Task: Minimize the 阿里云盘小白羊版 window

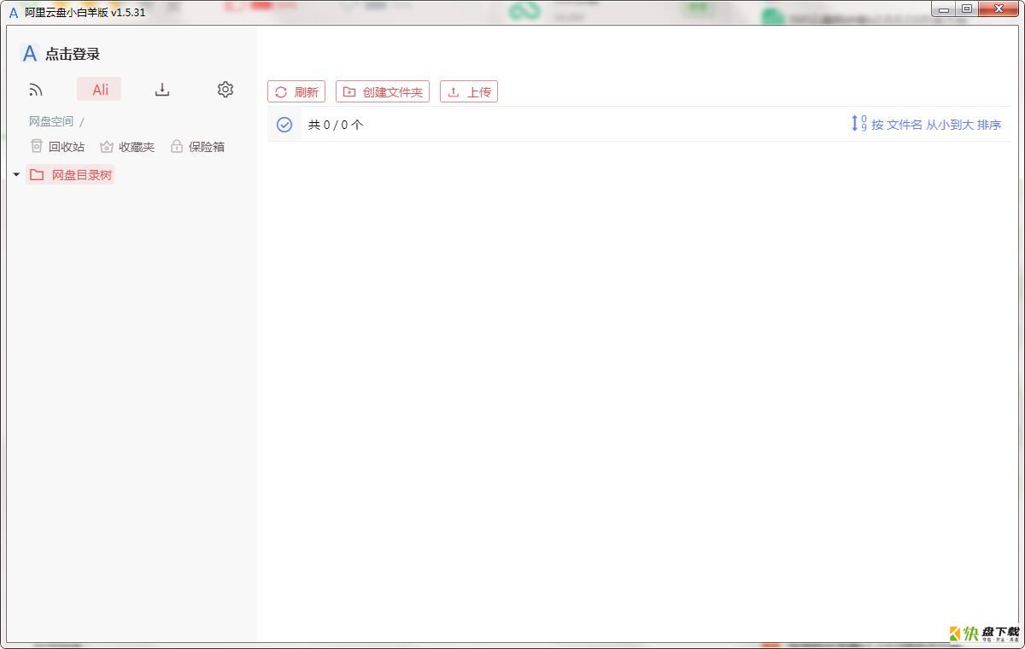Action: coord(944,9)
